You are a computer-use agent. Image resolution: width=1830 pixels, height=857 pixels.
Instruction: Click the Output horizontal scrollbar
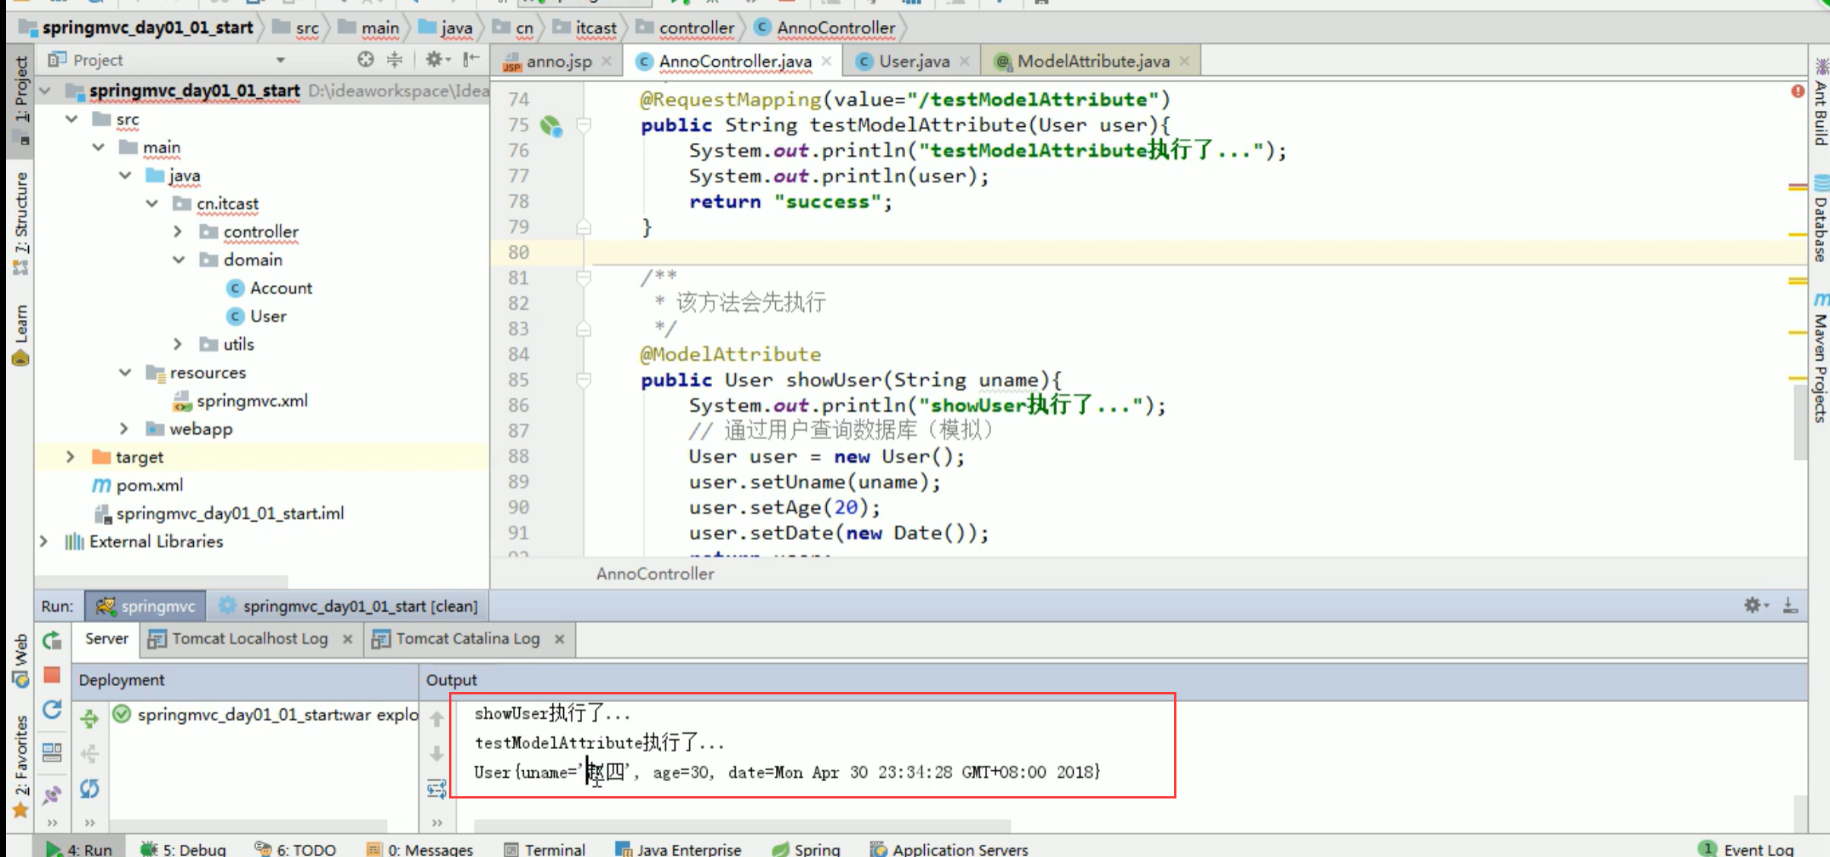point(742,825)
